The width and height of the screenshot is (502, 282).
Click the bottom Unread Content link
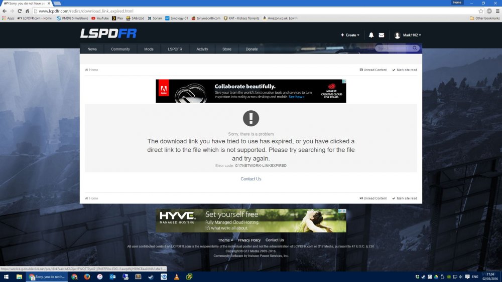coord(373,198)
